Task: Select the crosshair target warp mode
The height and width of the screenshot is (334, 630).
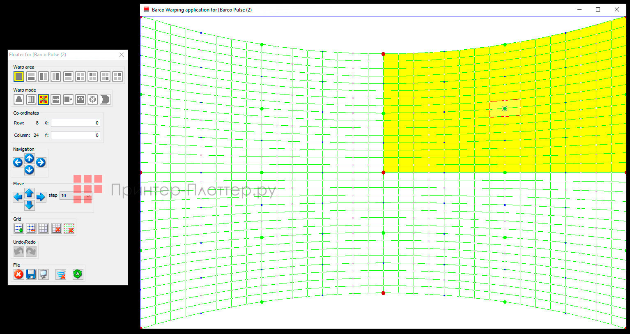Action: (x=93, y=99)
